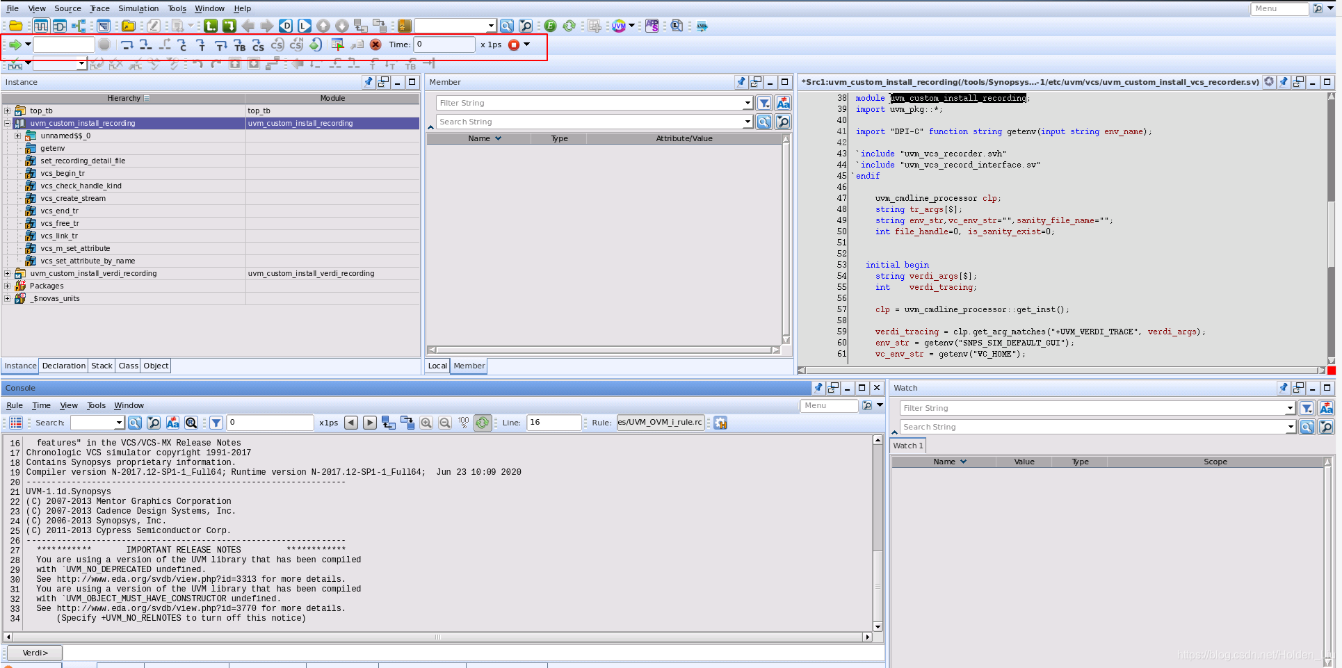This screenshot has height=668, width=1342.
Task: Toggle match case Aa in Member panel
Action: (783, 103)
